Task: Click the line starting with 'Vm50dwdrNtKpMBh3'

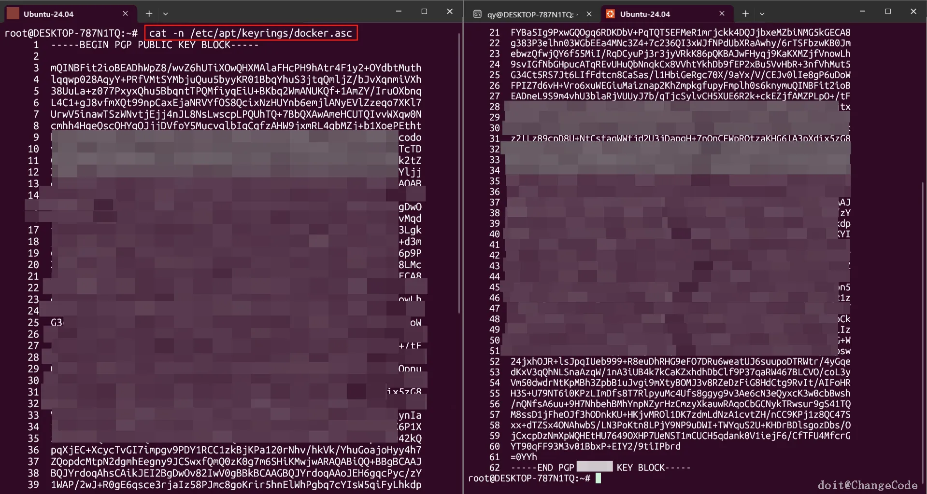Action: tap(680, 383)
